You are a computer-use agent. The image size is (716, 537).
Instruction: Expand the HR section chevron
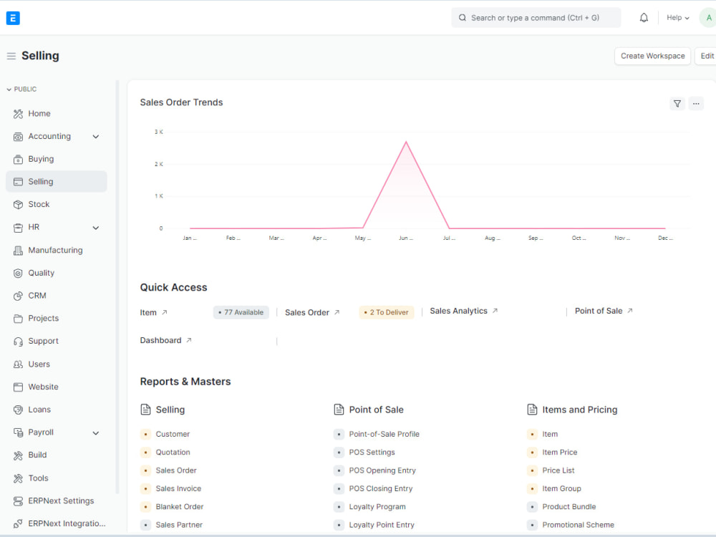point(96,227)
